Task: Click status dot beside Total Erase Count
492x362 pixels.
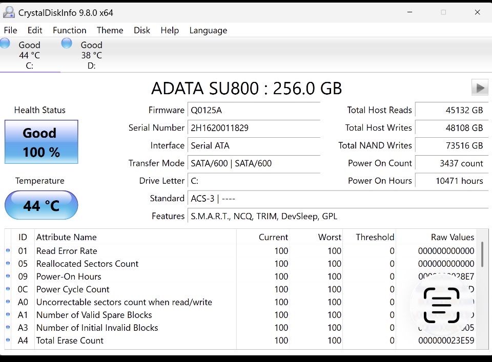Action: coord(8,340)
